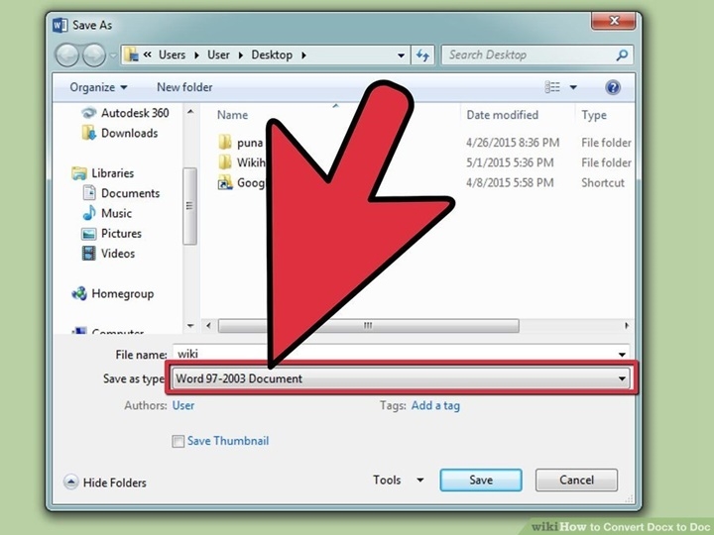Select Documents in the sidebar
Viewport: 714px width, 535px height.
click(x=130, y=193)
